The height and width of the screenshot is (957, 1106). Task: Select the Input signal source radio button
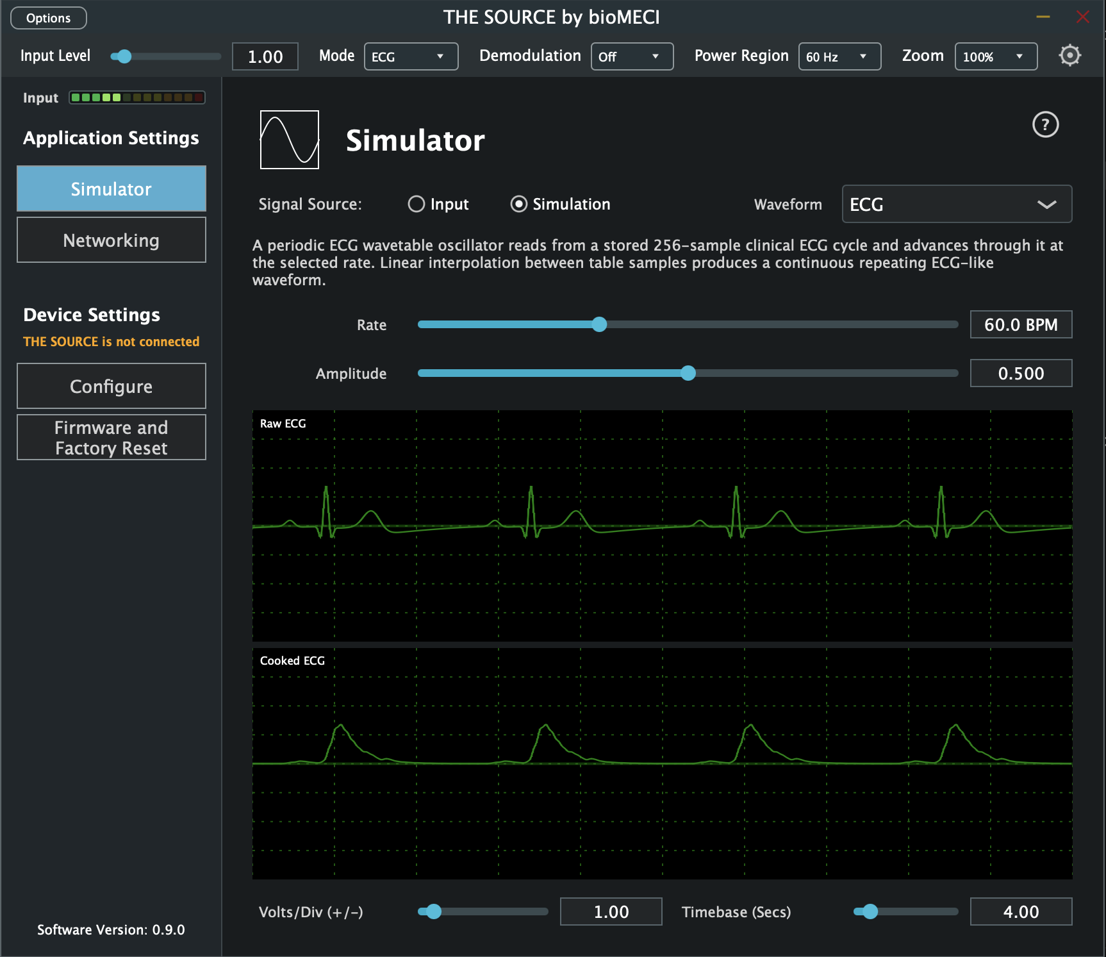417,204
